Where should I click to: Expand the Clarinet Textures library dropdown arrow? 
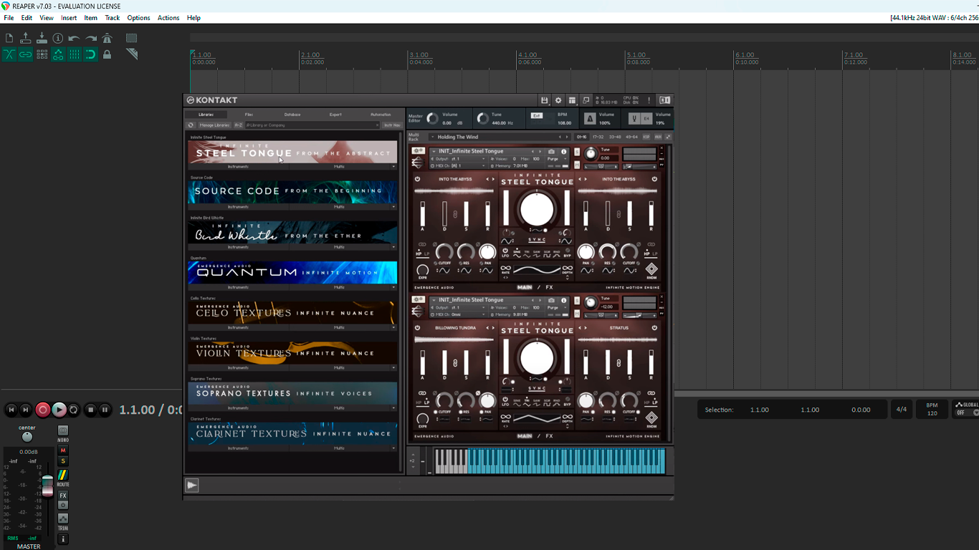pos(393,448)
